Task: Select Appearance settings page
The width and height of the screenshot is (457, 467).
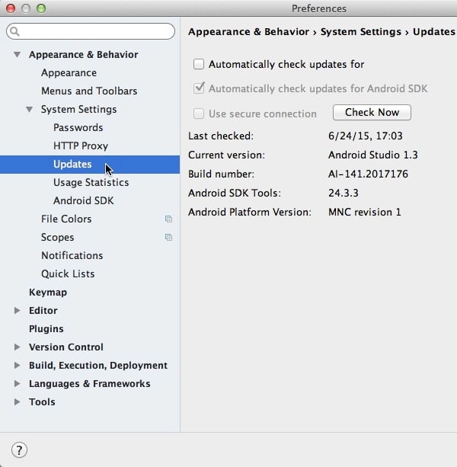Action: (x=69, y=73)
